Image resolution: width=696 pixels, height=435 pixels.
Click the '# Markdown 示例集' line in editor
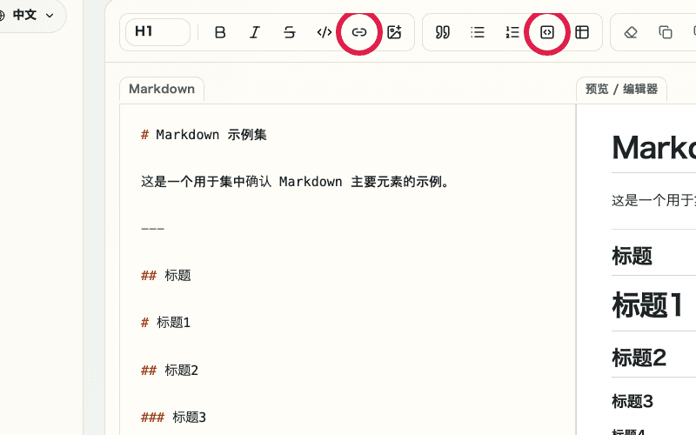pos(204,135)
